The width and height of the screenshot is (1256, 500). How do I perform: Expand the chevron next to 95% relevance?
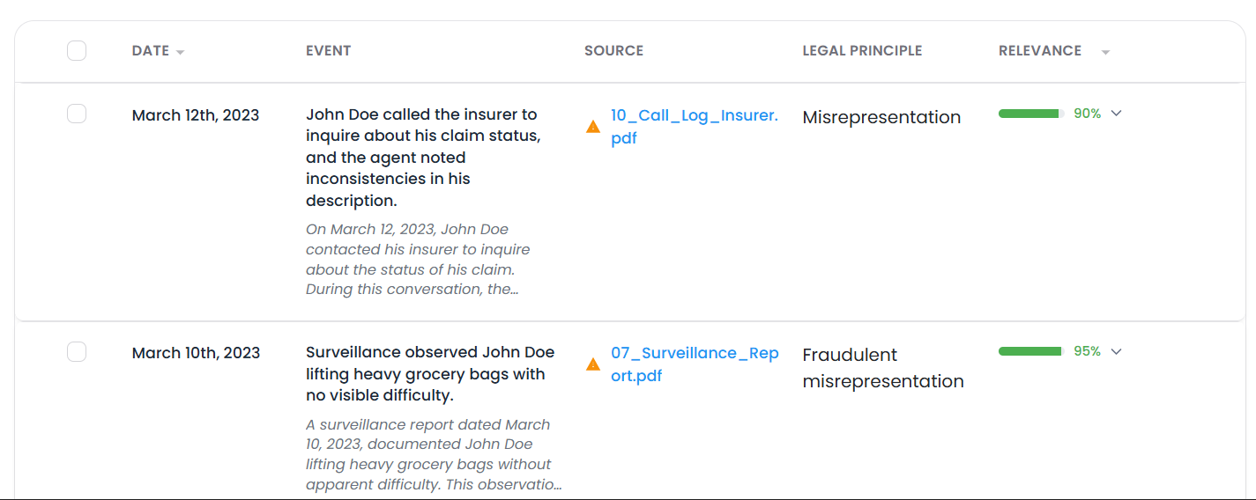[1116, 351]
